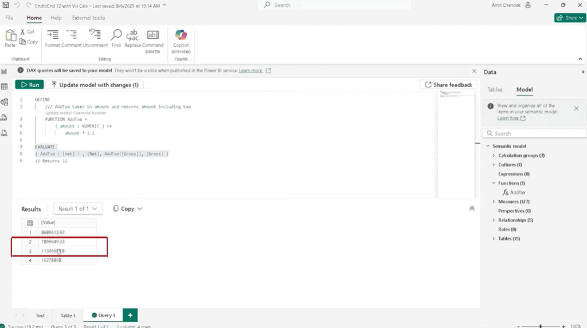
Task: Run the DAX query
Action: point(30,85)
